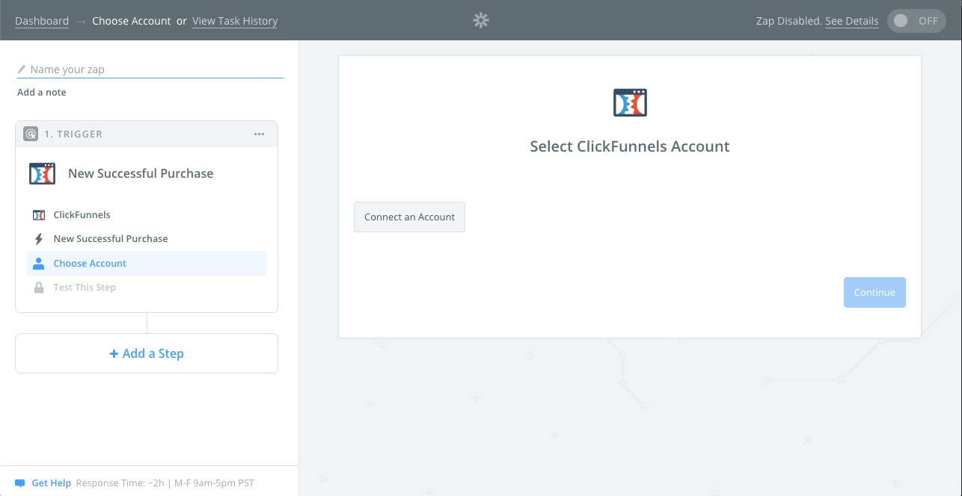Screen dimensions: 962x496
Task: Toggle the Zap ON/OFF switch
Action: click(x=916, y=21)
